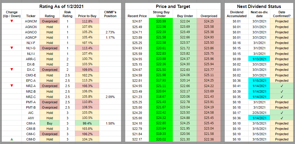This screenshot has width=295, height=144.
Task: Click the checkmark in the $0.41 dividend row
Action: (281, 86)
